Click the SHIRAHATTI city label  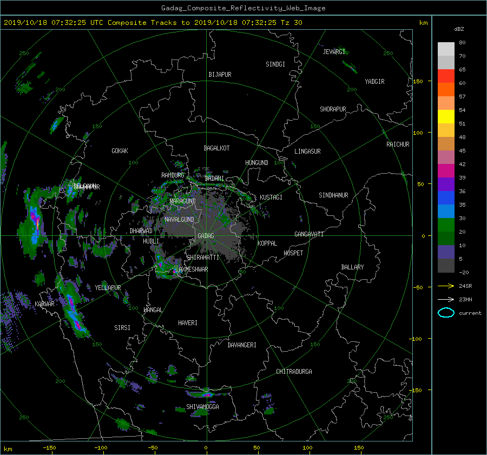[203, 258]
